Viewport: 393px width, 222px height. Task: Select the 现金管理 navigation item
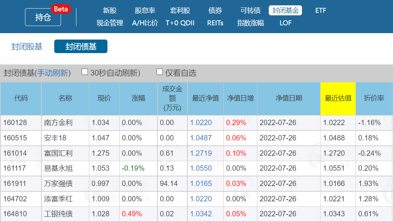point(110,23)
